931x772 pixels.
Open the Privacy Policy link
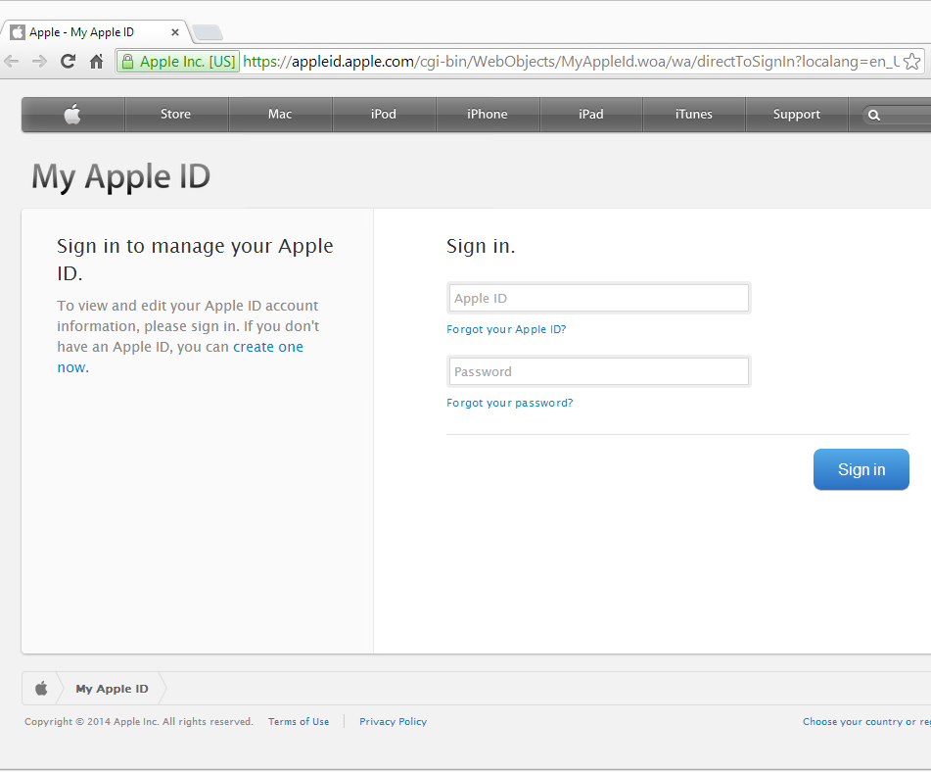[x=394, y=721]
